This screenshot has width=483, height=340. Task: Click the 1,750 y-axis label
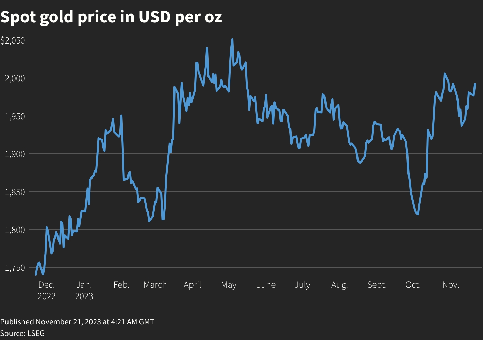15,268
